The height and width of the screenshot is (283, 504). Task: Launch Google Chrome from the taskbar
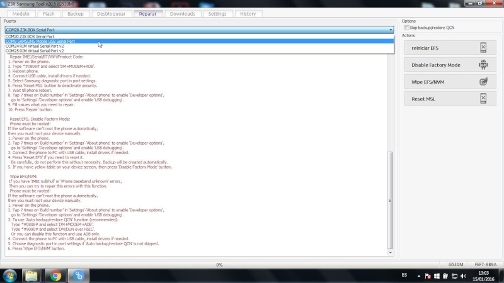(x=55, y=276)
